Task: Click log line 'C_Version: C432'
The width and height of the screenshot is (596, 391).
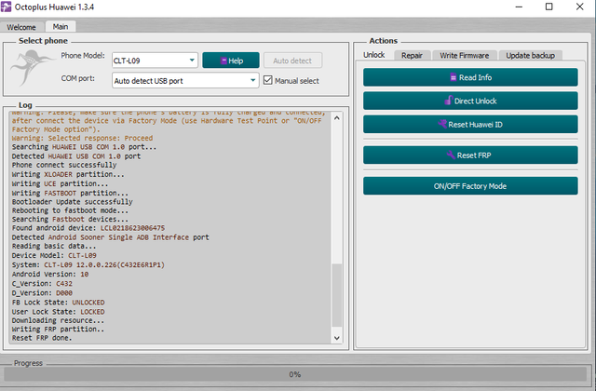Action: pos(42,283)
